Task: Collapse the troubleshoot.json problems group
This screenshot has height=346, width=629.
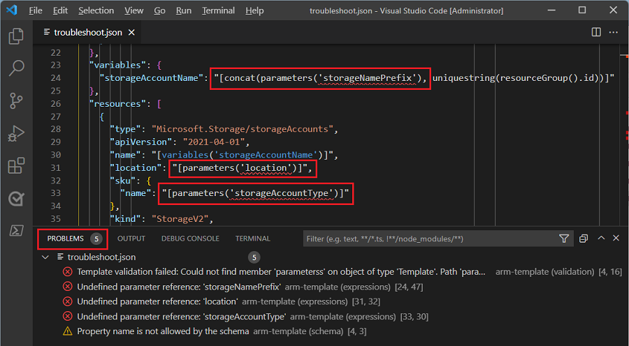Action: tap(45, 257)
